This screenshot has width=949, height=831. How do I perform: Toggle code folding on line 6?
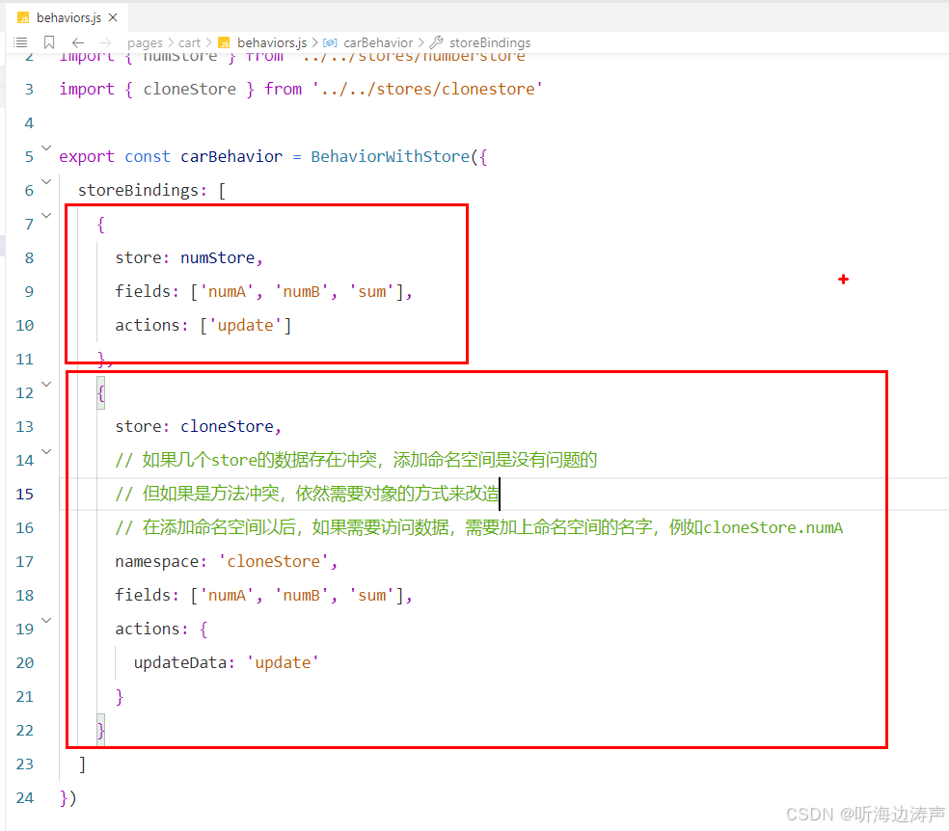pyautogui.click(x=45, y=179)
